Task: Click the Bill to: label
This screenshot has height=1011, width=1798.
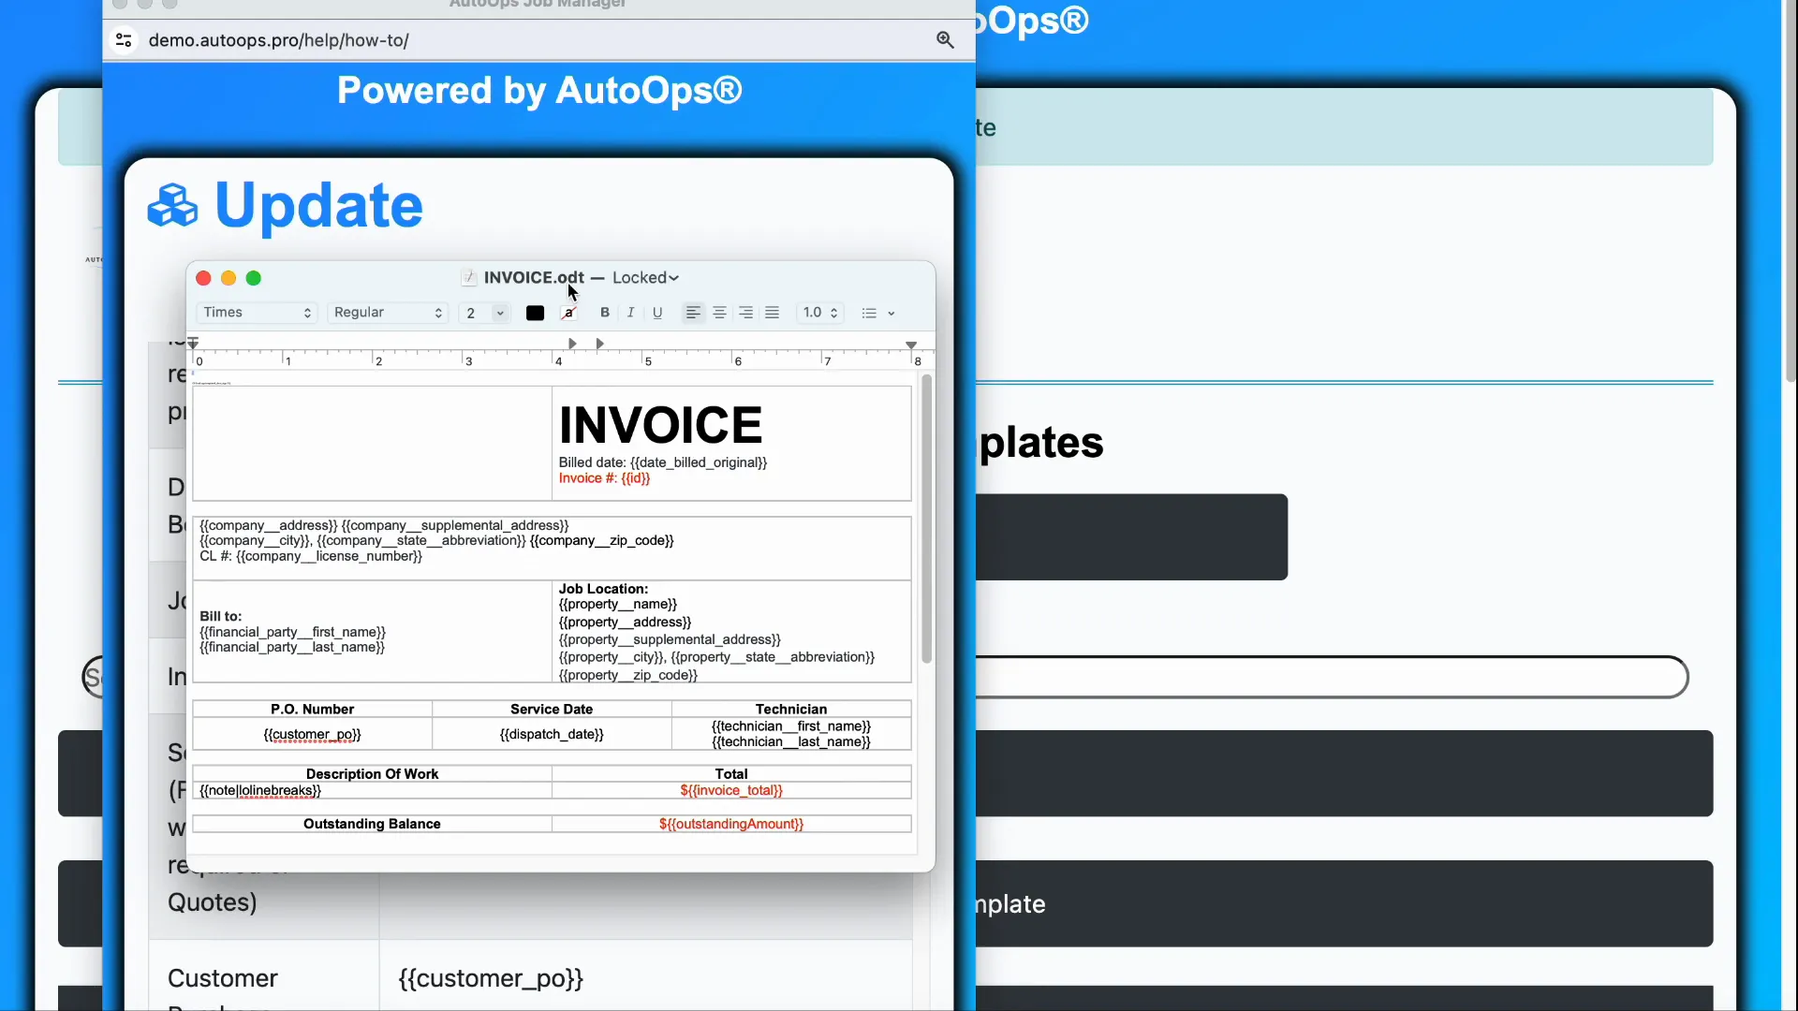Action: tap(221, 616)
